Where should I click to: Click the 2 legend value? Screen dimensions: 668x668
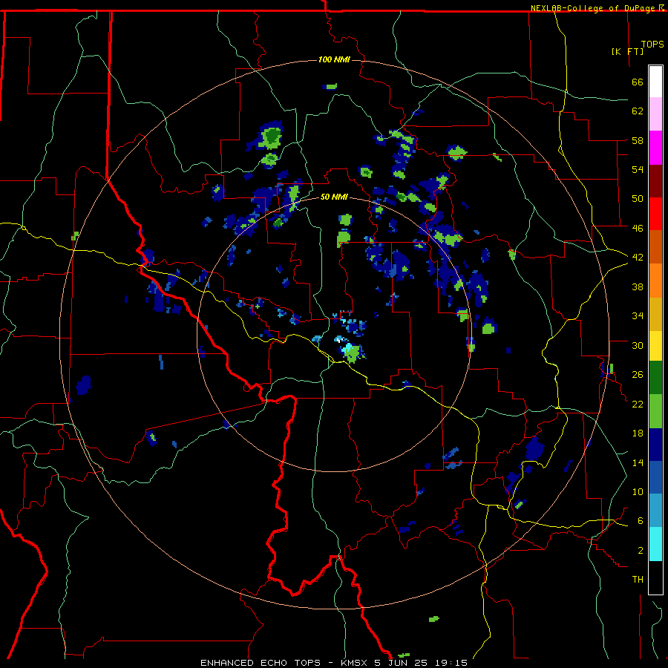point(641,550)
